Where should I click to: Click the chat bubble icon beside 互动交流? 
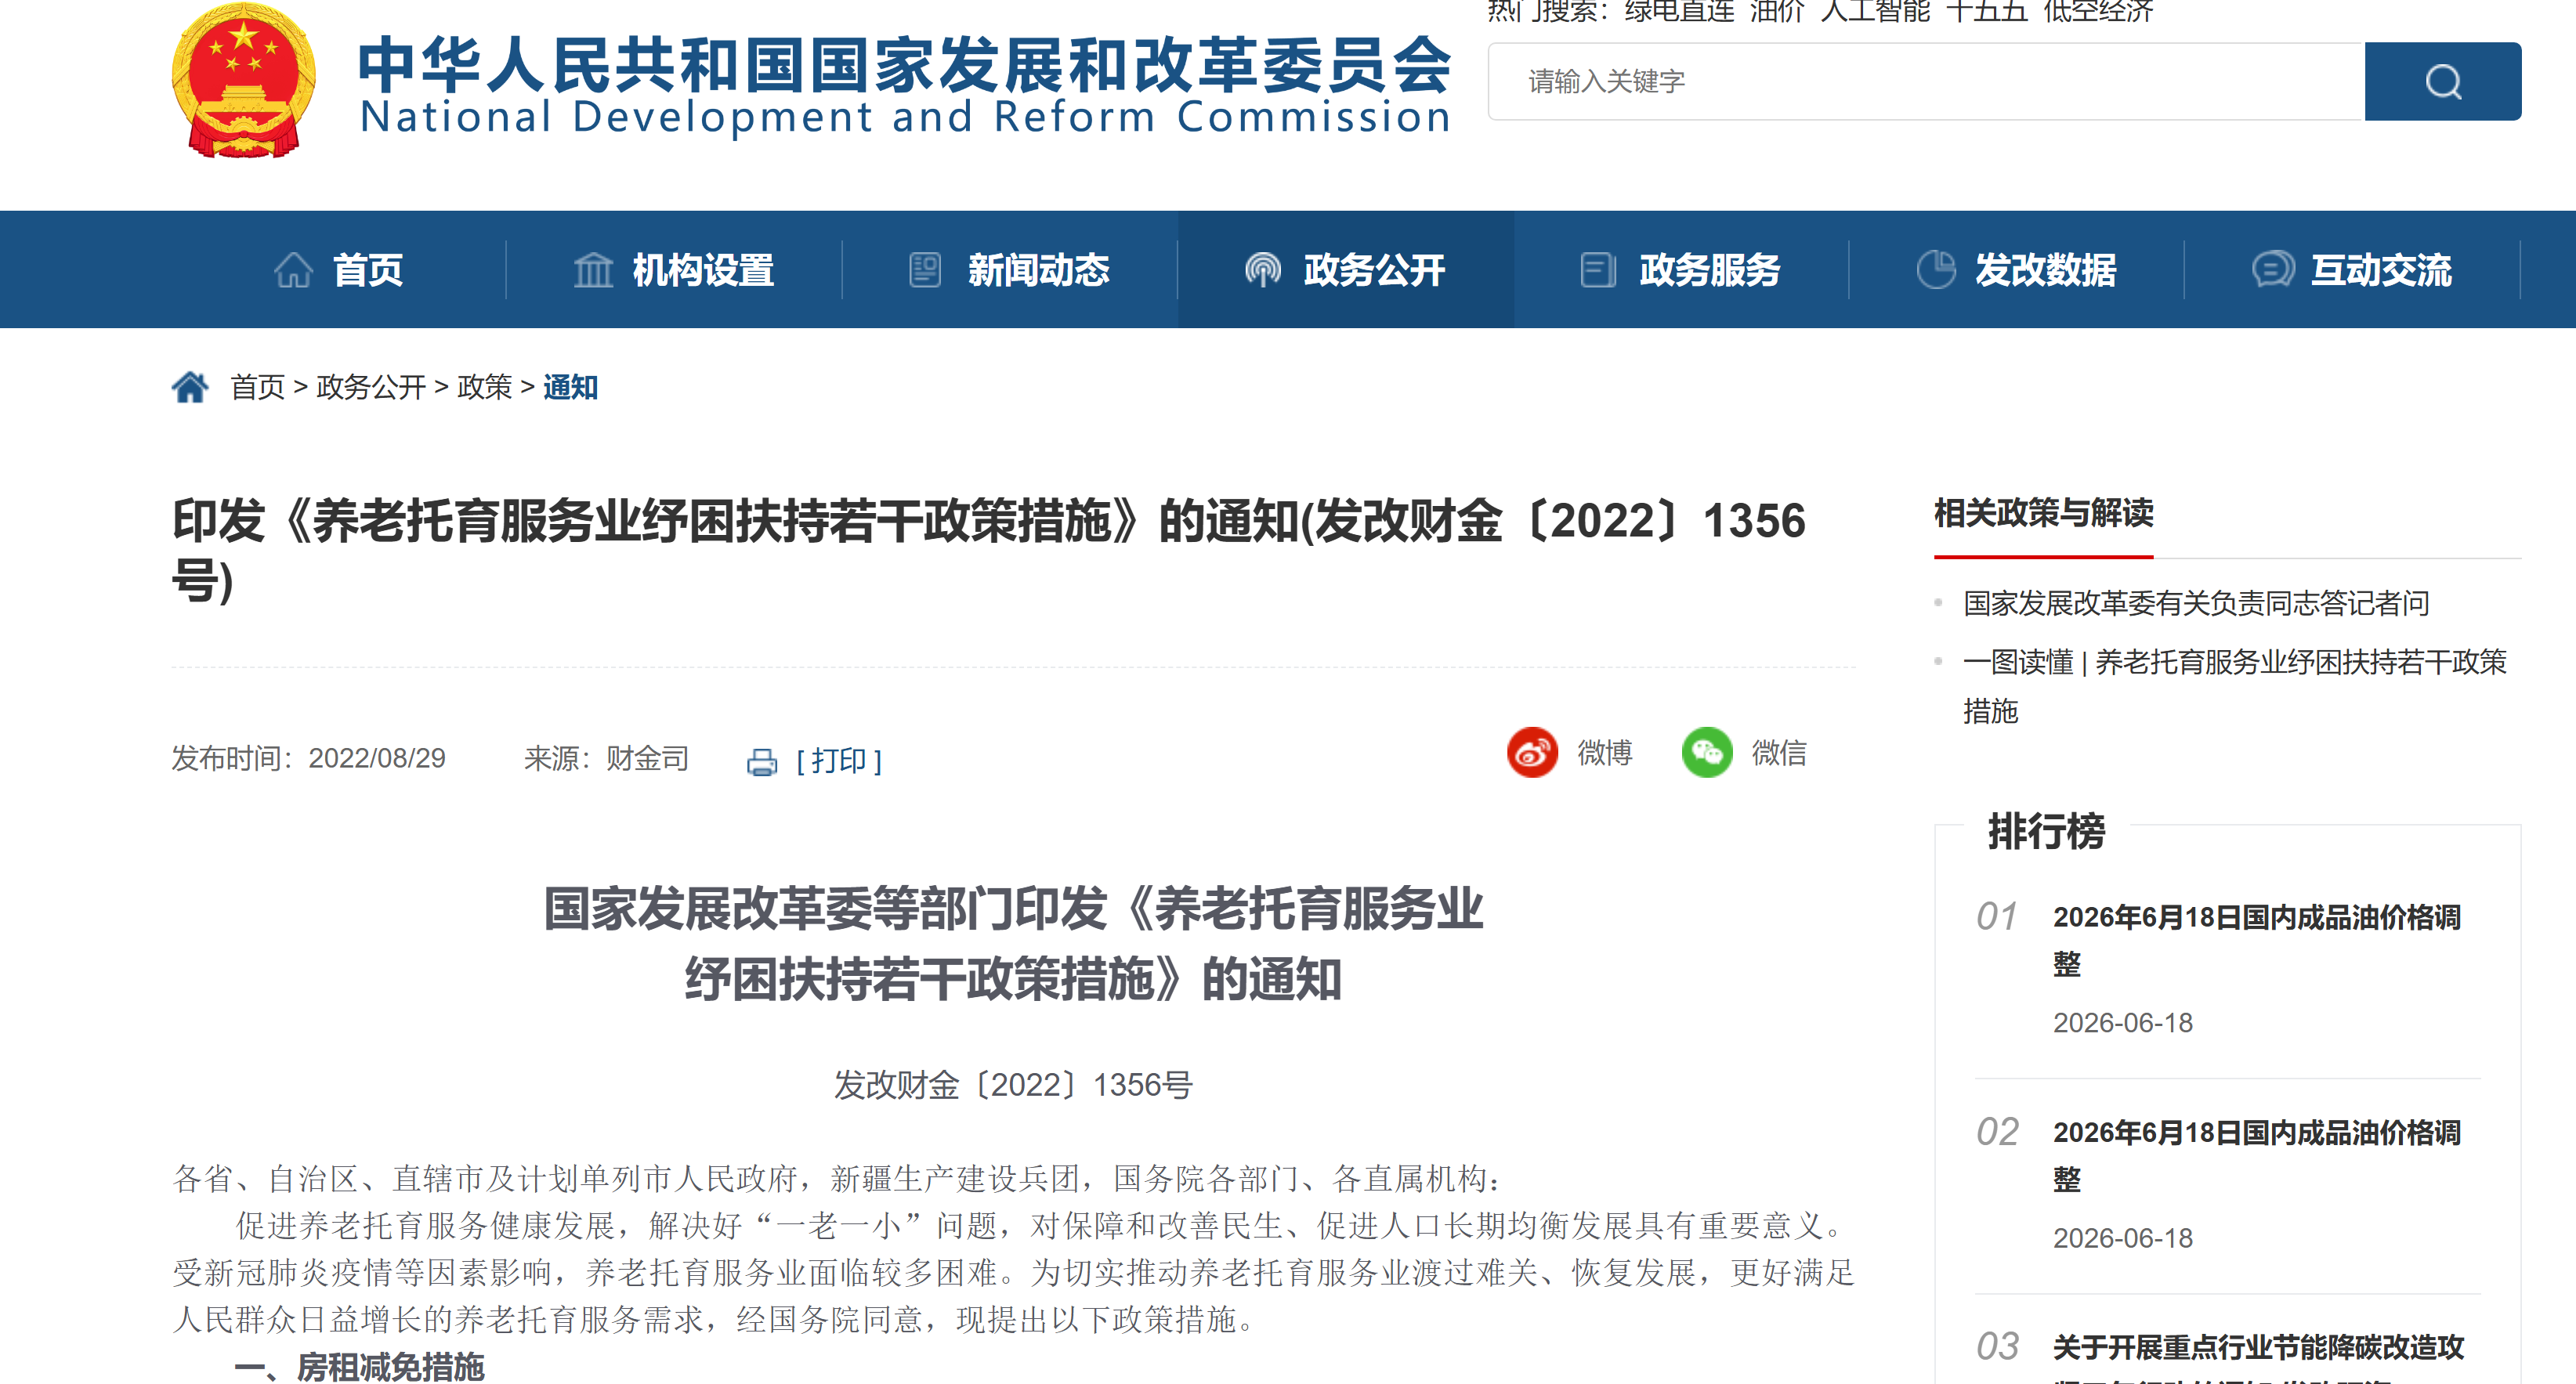pyautogui.click(x=2272, y=270)
